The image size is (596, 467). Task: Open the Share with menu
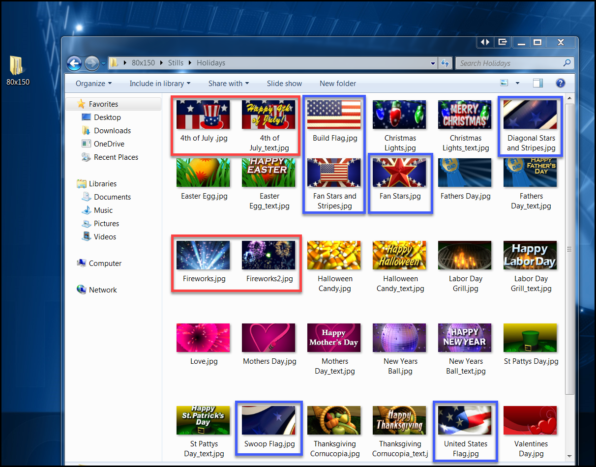click(x=229, y=84)
